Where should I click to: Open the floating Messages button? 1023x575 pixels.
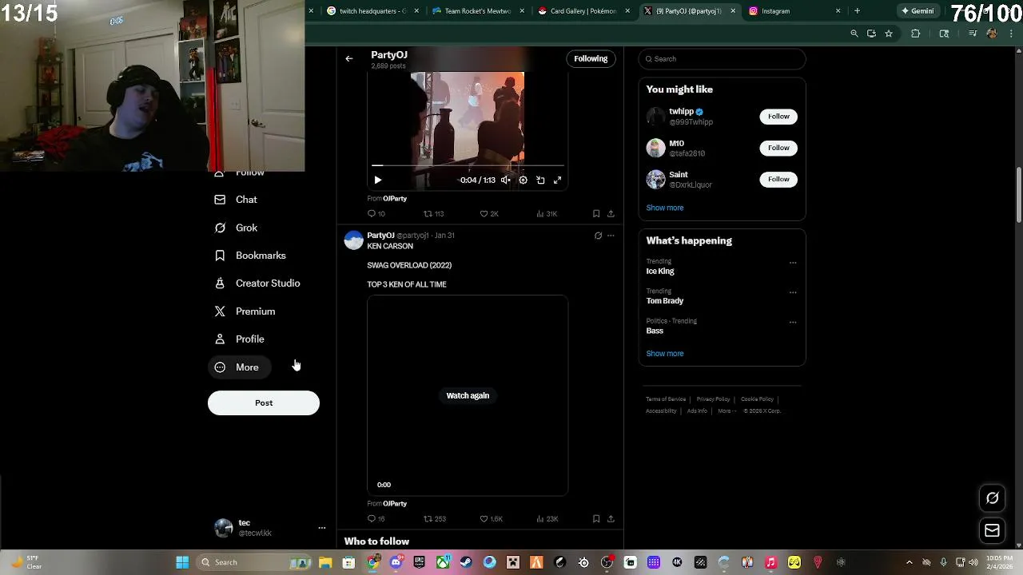(992, 530)
